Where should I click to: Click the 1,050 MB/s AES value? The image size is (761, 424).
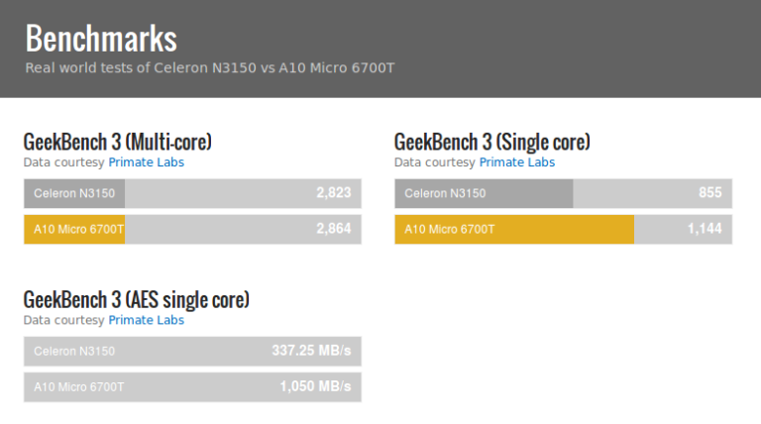click(315, 386)
